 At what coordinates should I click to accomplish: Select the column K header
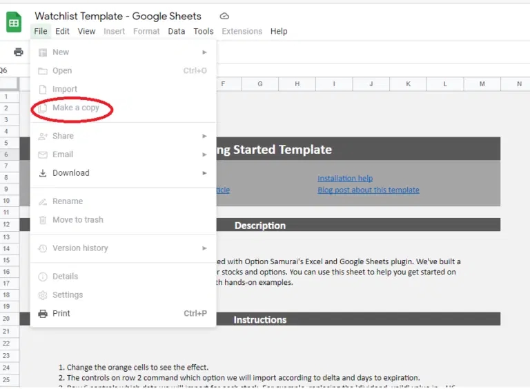tap(408, 84)
